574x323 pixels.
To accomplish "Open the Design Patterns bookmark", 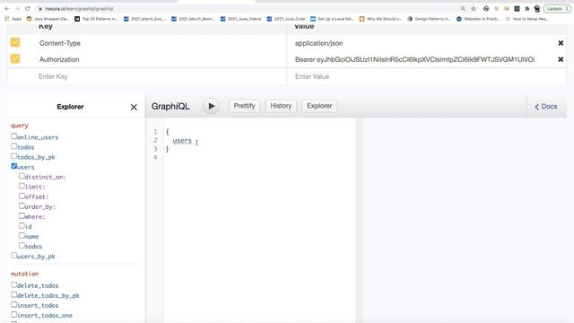I will [x=429, y=19].
